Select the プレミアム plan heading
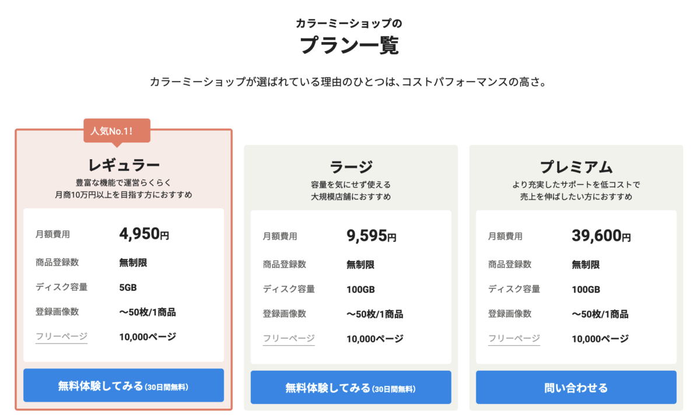This screenshot has width=700, height=418. pos(576,167)
